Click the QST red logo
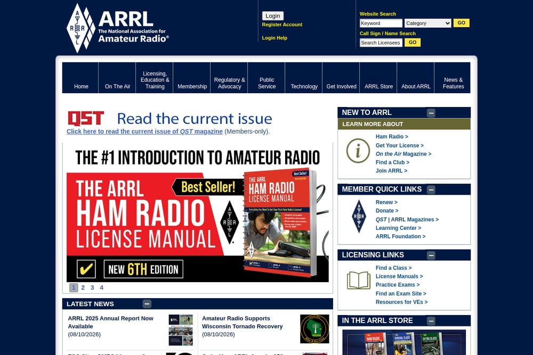The width and height of the screenshot is (533, 355). pos(86,118)
